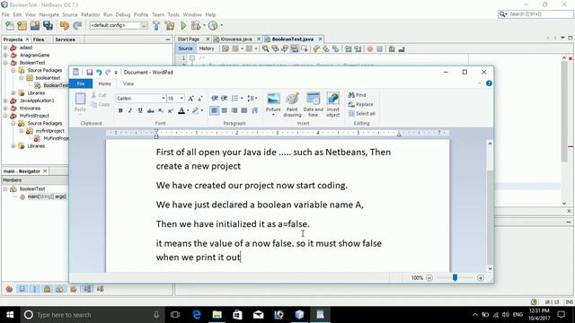Viewport: 575px width, 323px height.
Task: Insert a Paint drawing
Action: tap(292, 105)
